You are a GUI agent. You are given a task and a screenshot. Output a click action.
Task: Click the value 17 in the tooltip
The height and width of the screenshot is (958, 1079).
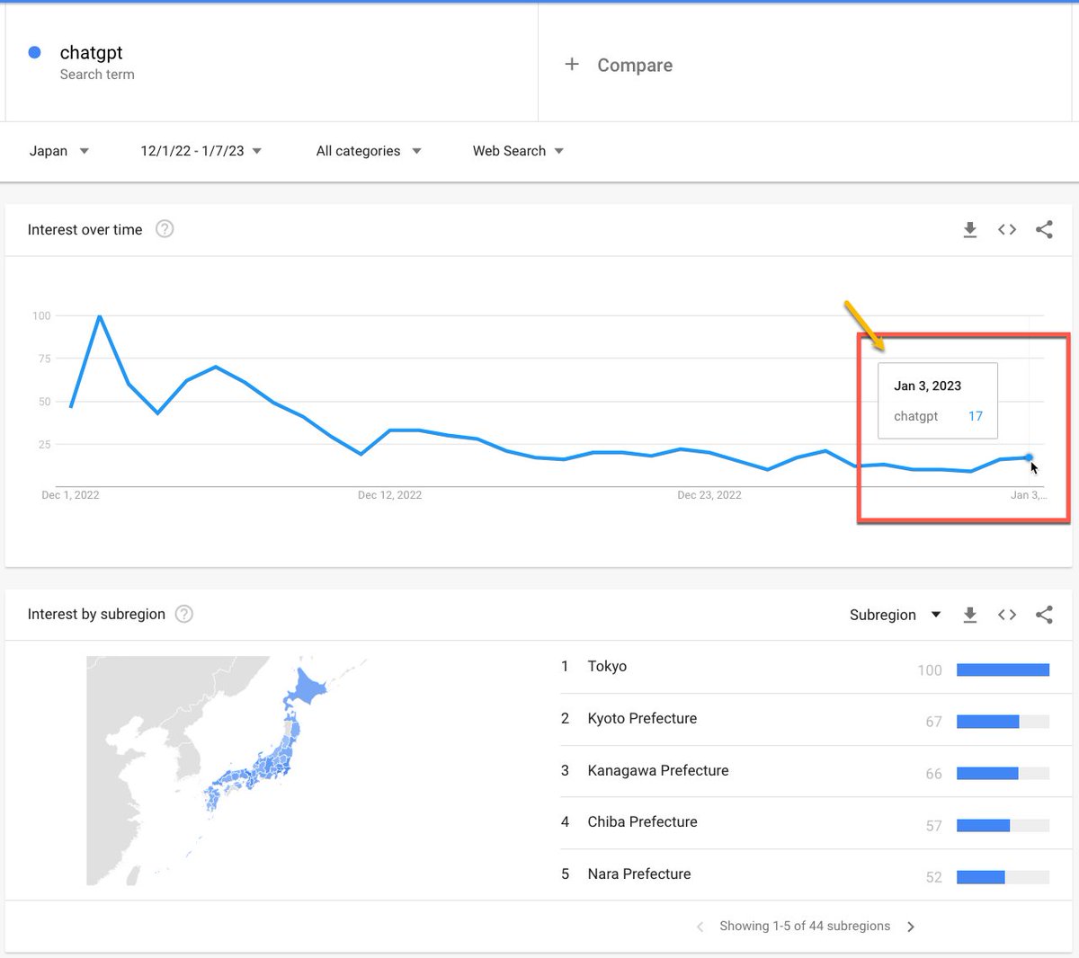[976, 416]
